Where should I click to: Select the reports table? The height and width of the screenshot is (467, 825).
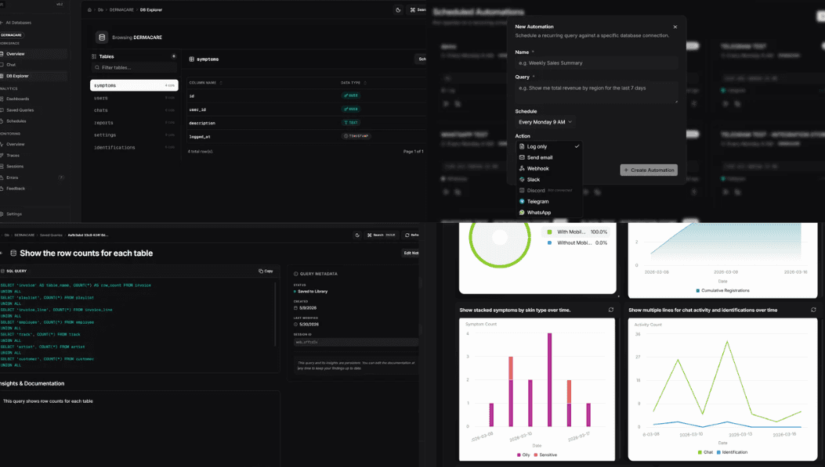pos(134,123)
